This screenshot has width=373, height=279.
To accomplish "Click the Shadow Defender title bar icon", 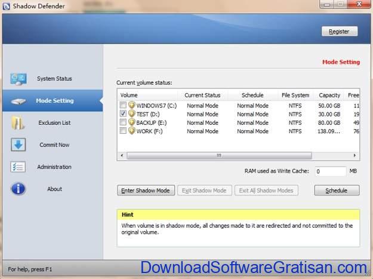I will [6, 6].
